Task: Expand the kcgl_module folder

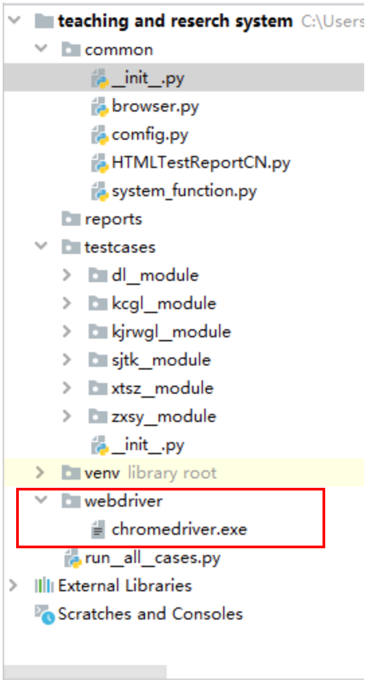Action: (67, 303)
